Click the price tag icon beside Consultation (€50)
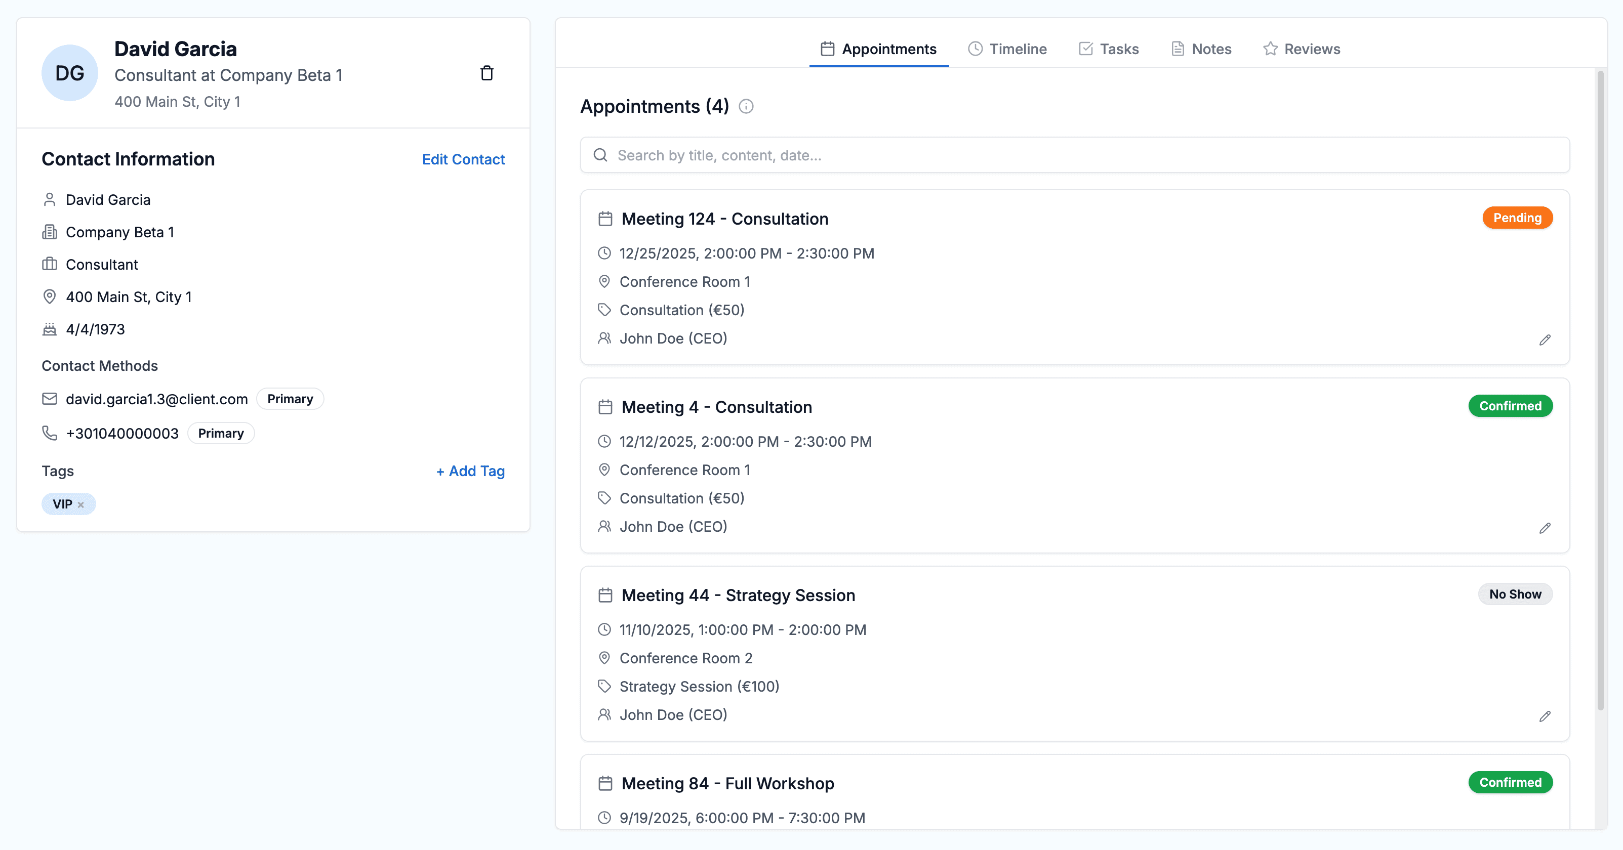 pyautogui.click(x=604, y=310)
